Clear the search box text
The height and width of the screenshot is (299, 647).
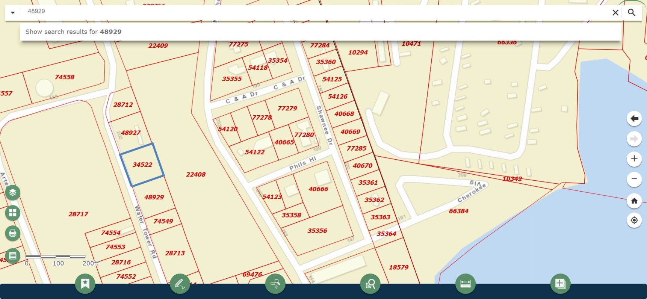pos(615,13)
